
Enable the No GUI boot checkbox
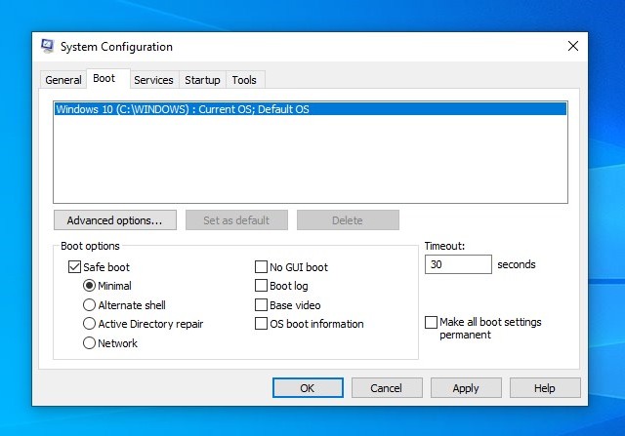tap(261, 267)
